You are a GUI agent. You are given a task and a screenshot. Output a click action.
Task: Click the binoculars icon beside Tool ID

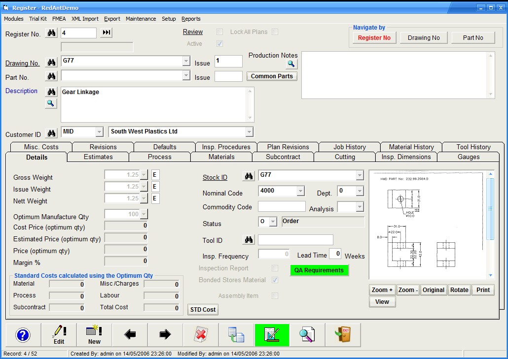click(x=249, y=240)
